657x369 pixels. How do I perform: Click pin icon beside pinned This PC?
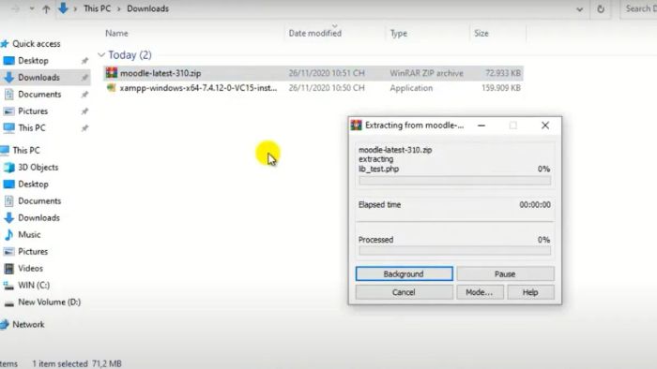click(84, 128)
